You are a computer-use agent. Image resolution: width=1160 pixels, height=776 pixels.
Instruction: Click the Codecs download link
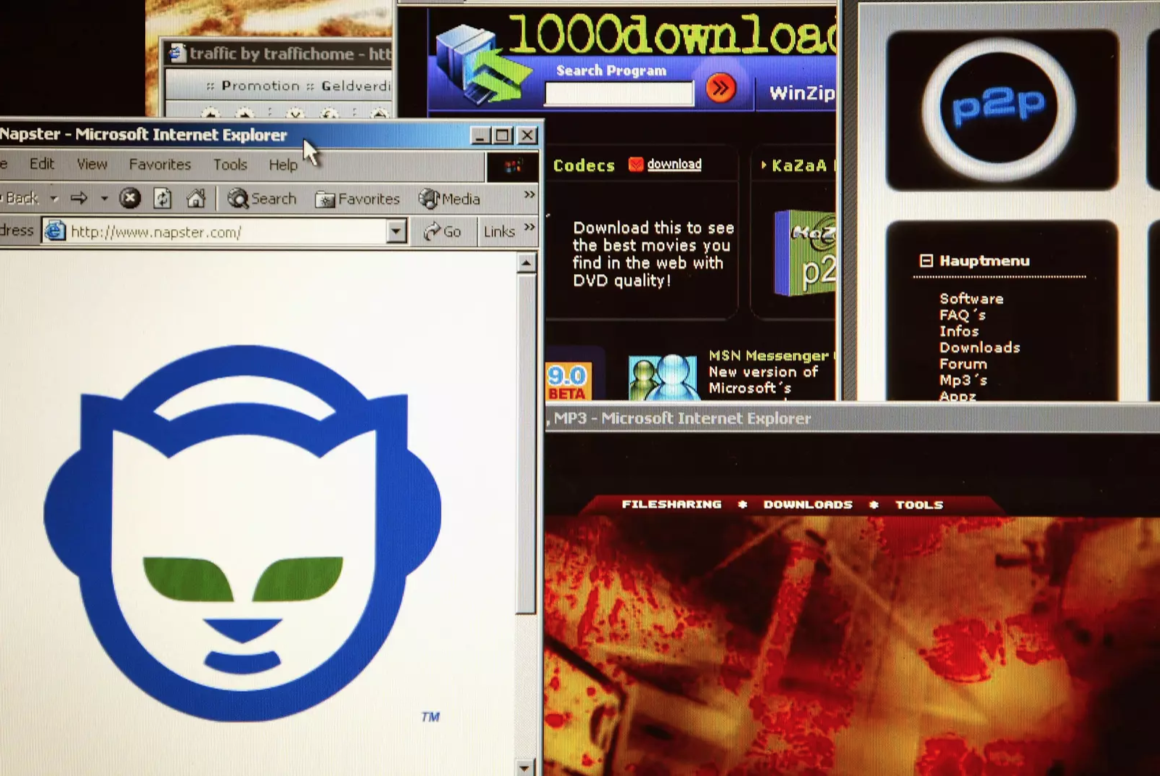(674, 164)
